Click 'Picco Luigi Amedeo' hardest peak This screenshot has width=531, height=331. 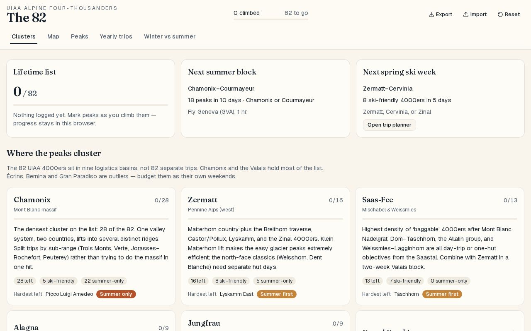69,294
